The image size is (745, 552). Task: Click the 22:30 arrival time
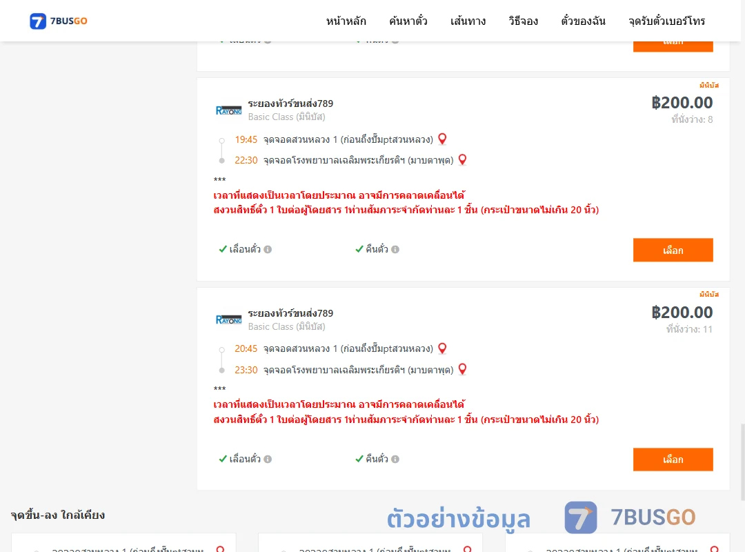pyautogui.click(x=246, y=160)
